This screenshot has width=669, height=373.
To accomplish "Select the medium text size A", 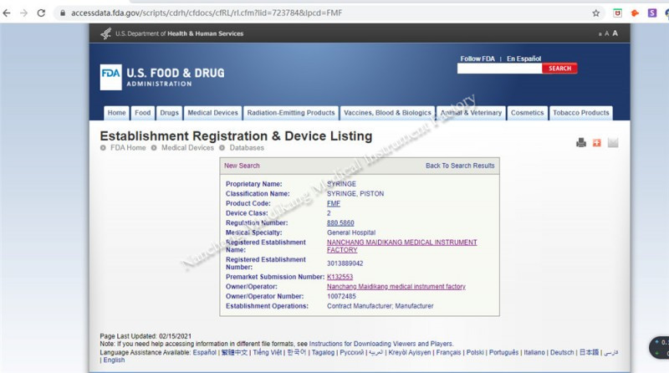I will (x=607, y=33).
